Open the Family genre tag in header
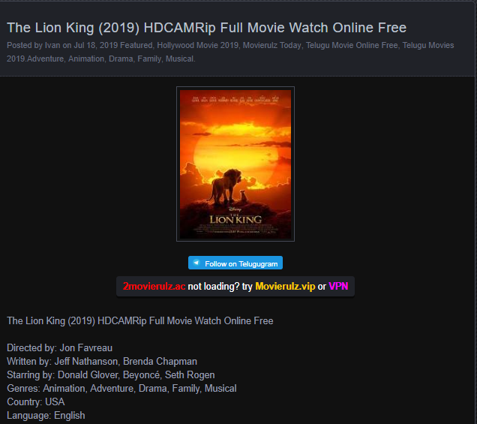 click(149, 59)
